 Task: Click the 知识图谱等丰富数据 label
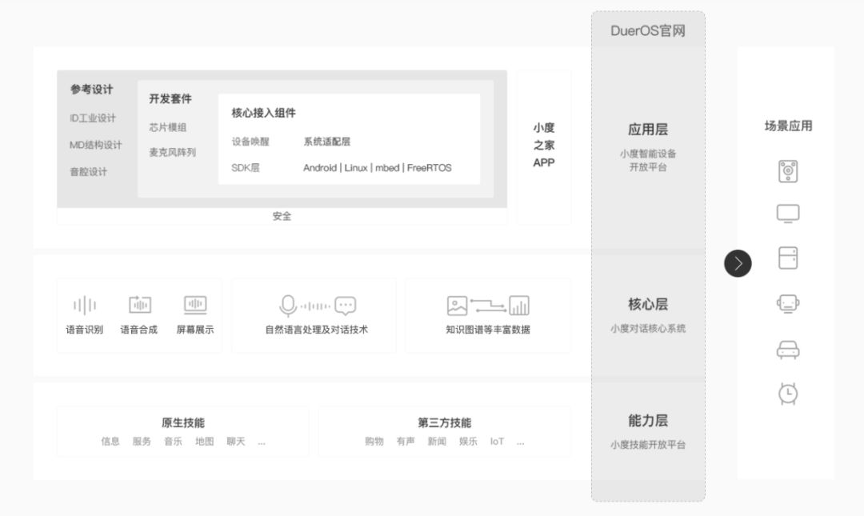[x=488, y=330]
